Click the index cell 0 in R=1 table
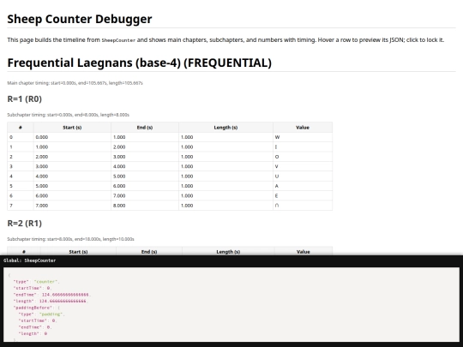Image resolution: width=463 pixels, height=347 pixels. 21,137
